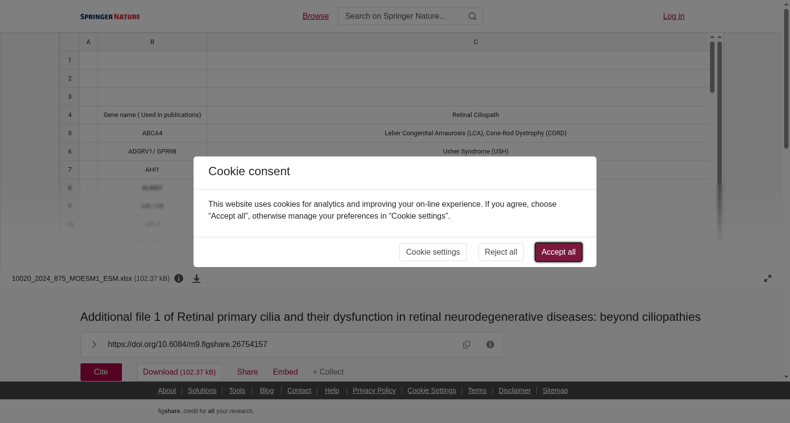
Task: Open file info icon beside xlsx filename
Action: coord(179,278)
